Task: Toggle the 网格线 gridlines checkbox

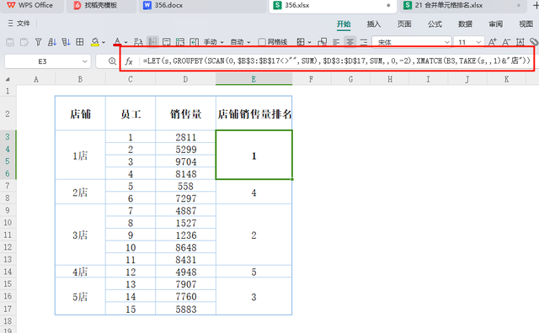Action: pos(262,42)
